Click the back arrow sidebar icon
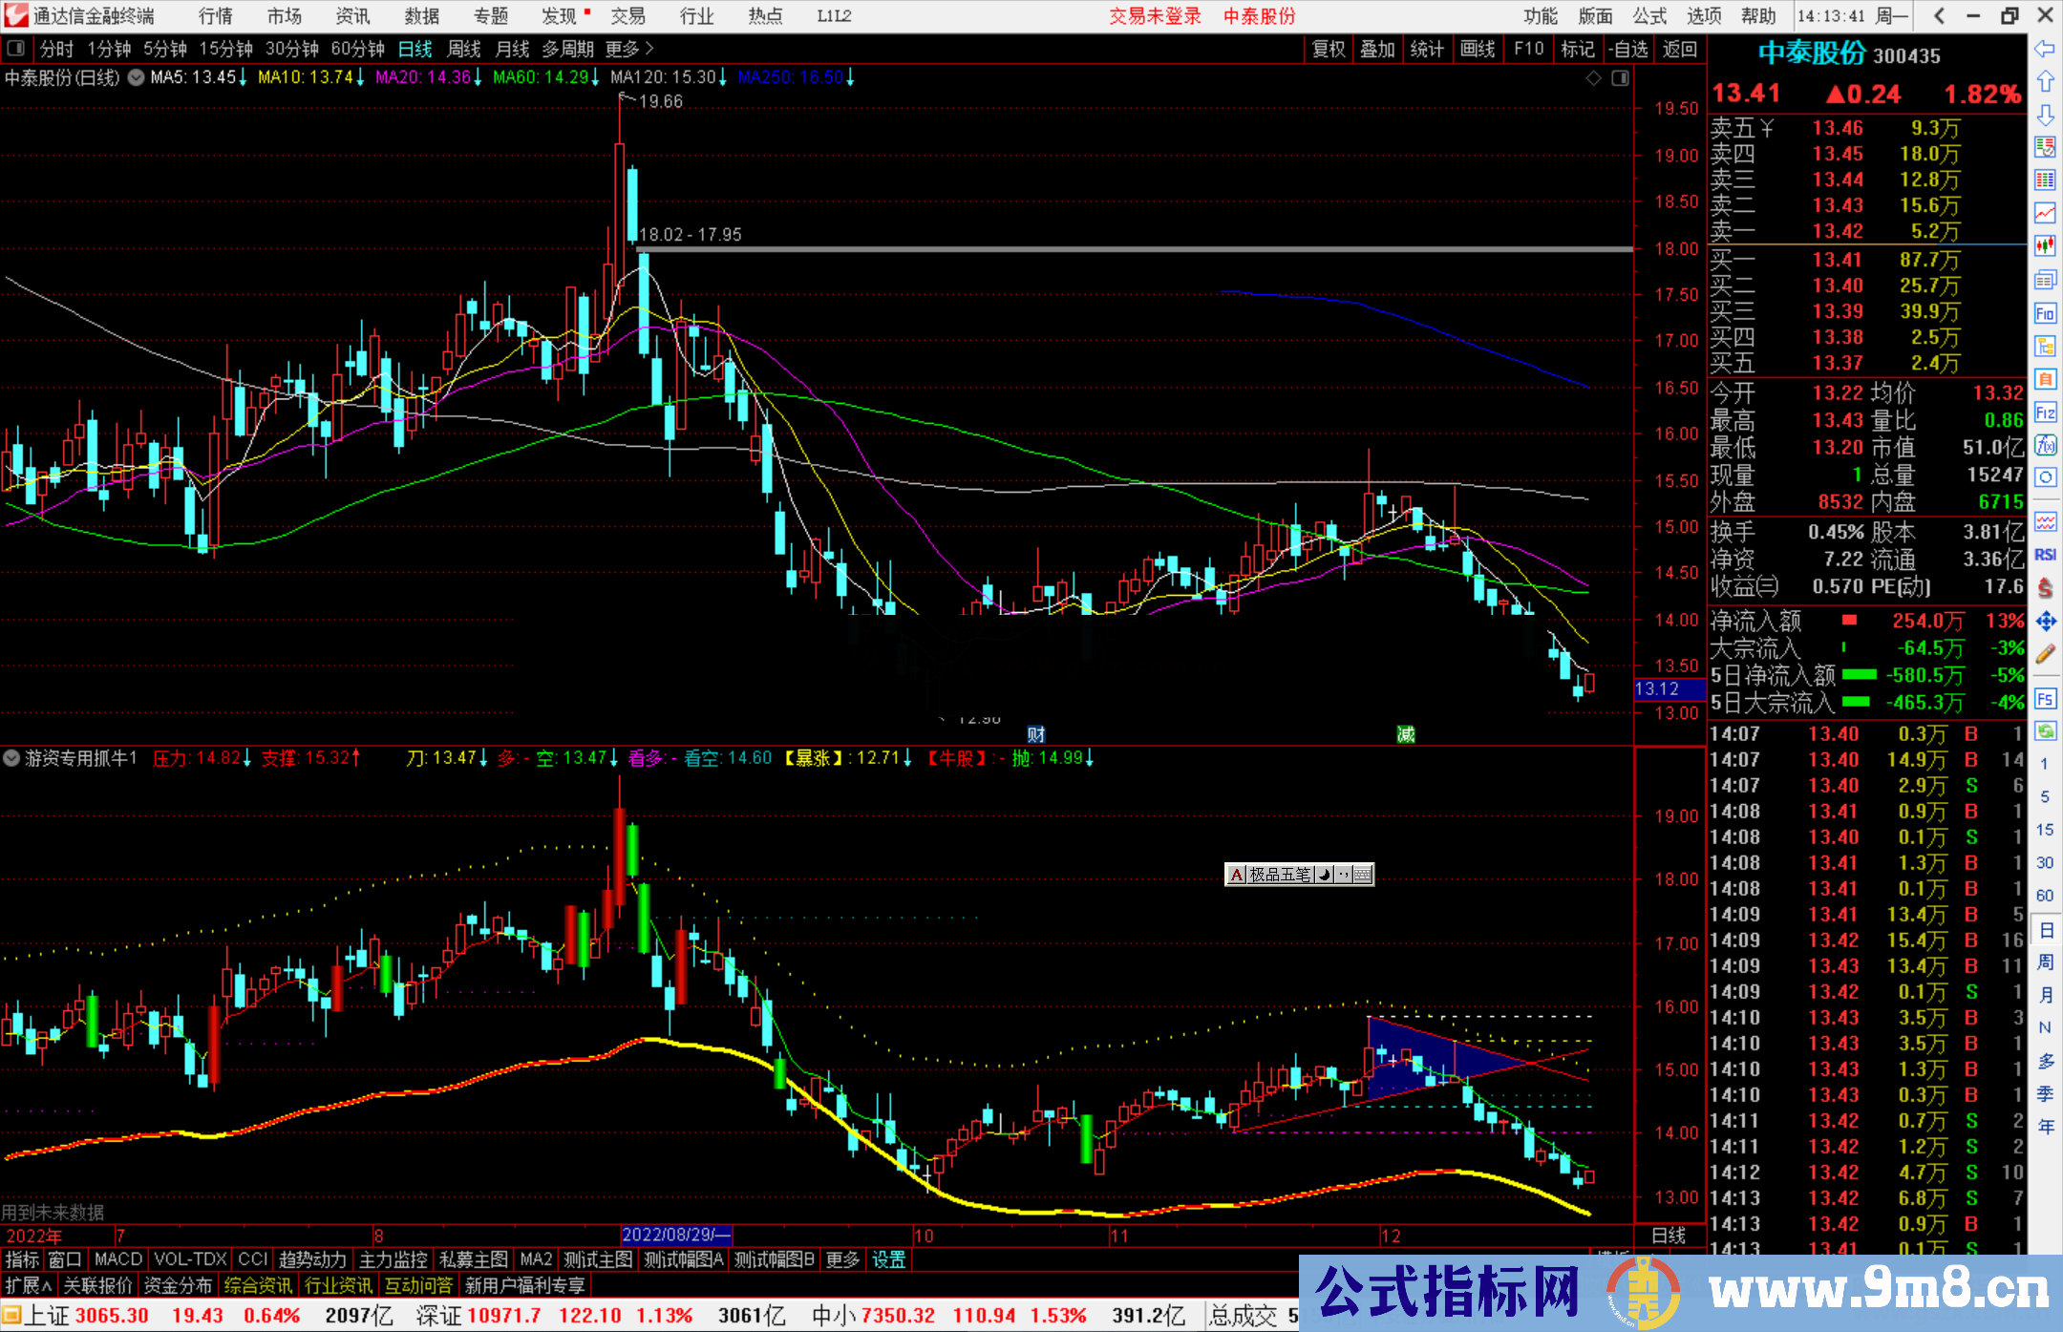Viewport: 2063px width, 1332px height. (2045, 49)
